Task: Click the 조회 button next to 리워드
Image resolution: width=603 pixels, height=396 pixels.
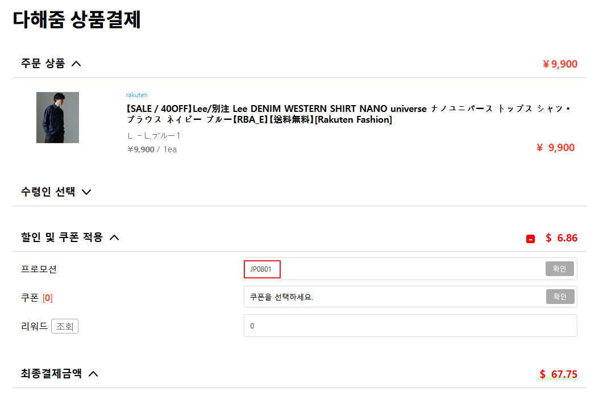Action: [x=65, y=327]
